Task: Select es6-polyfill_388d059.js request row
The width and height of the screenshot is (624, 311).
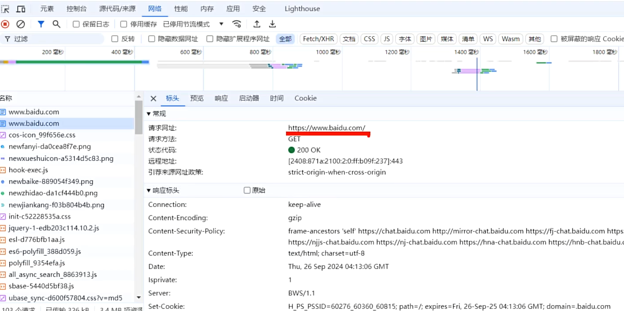Action: click(67, 252)
